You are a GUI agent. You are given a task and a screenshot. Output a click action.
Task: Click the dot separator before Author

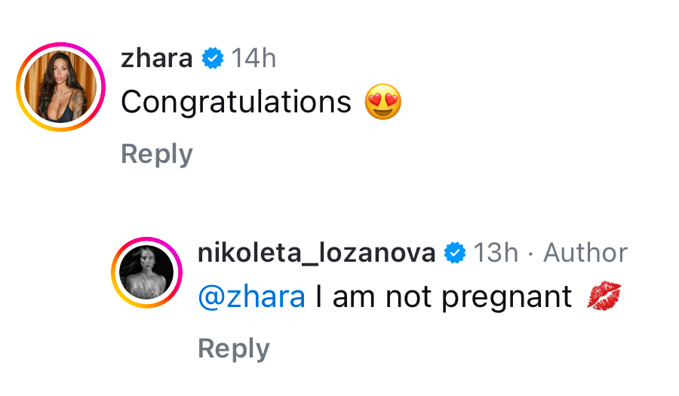[531, 253]
